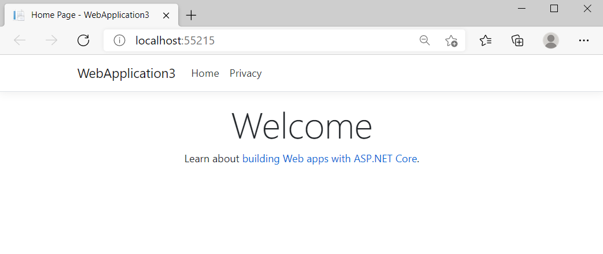Click the zoom out magnifier icon
The width and height of the screenshot is (603, 254).
(425, 40)
